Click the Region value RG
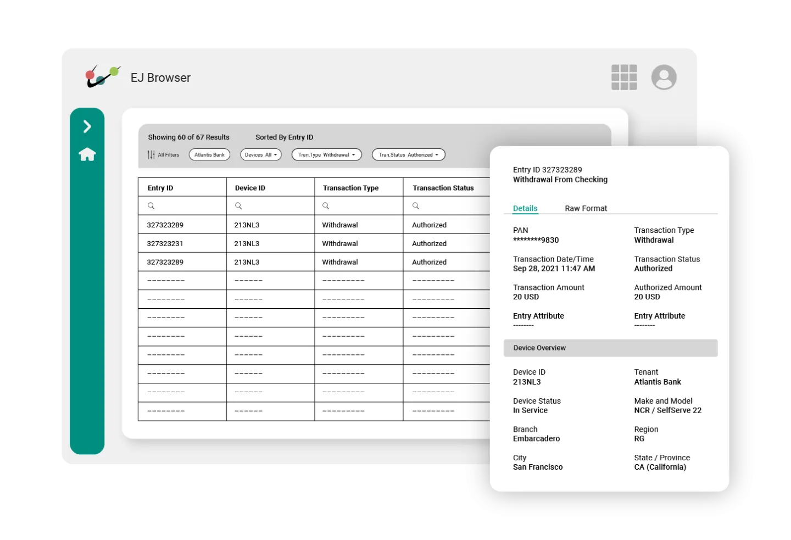This screenshot has width=791, height=540. click(639, 438)
